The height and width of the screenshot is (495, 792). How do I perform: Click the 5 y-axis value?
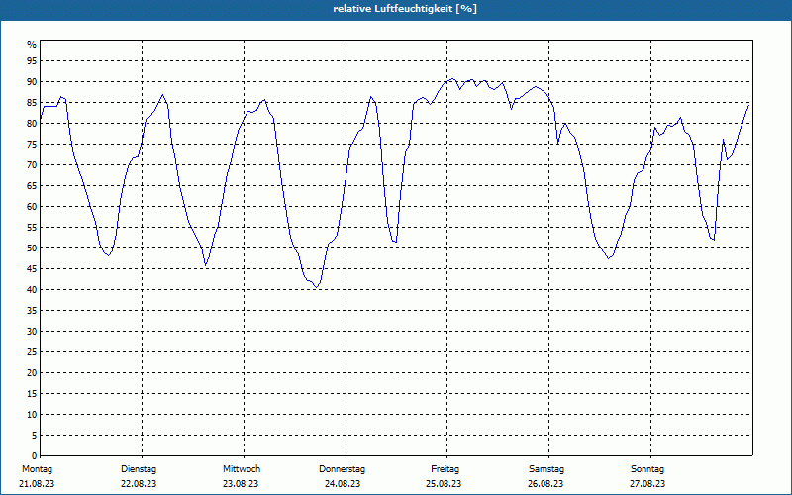coord(35,436)
